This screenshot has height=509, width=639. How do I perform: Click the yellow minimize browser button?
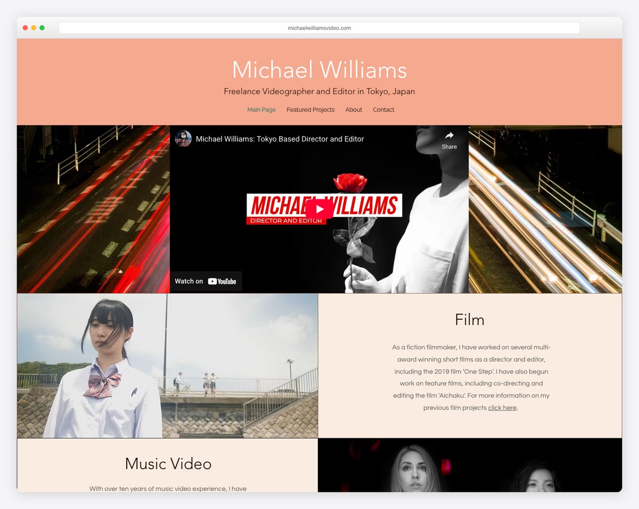(x=33, y=27)
